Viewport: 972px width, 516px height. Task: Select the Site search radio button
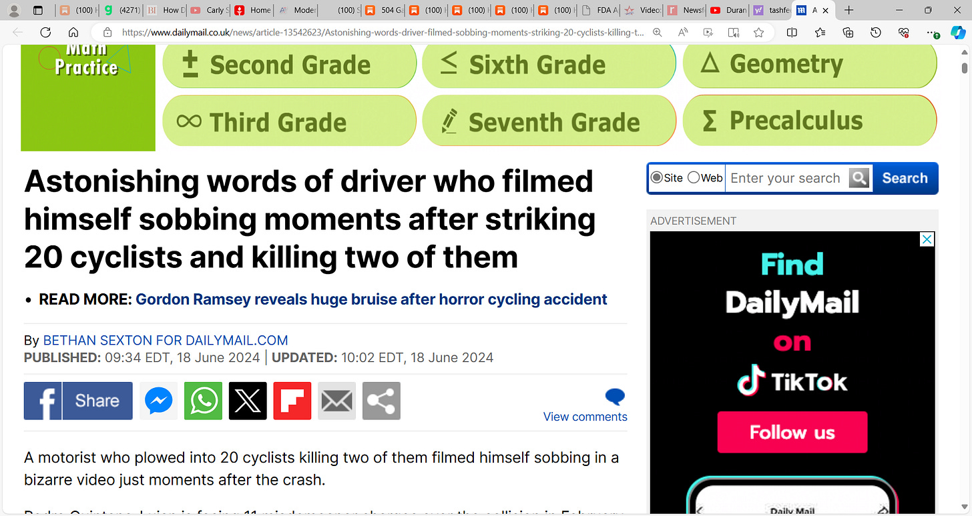pos(657,178)
